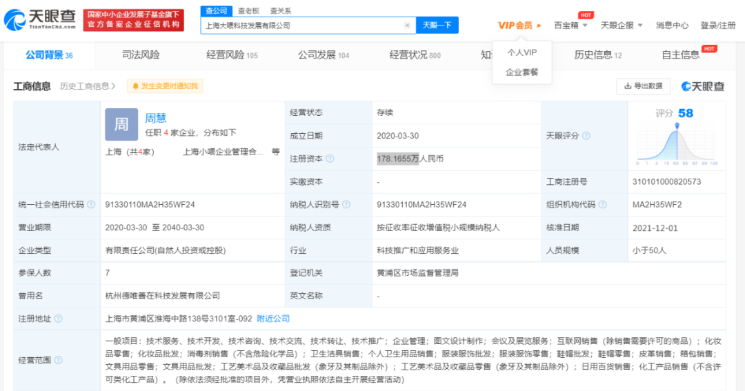The width and height of the screenshot is (745, 391).
Task: Open the 司法风险 tab
Action: coord(141,55)
